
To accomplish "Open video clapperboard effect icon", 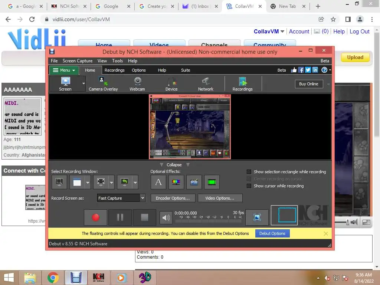I will tap(194, 182).
